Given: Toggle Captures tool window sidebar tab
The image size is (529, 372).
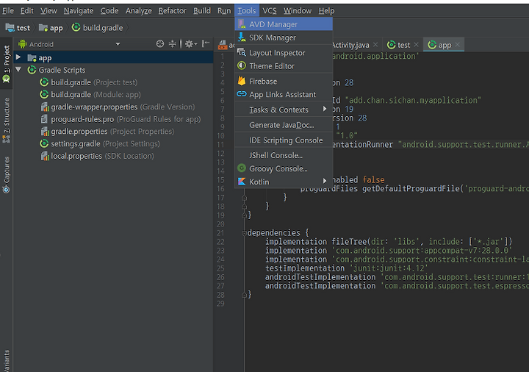Looking at the screenshot, I should point(7,174).
